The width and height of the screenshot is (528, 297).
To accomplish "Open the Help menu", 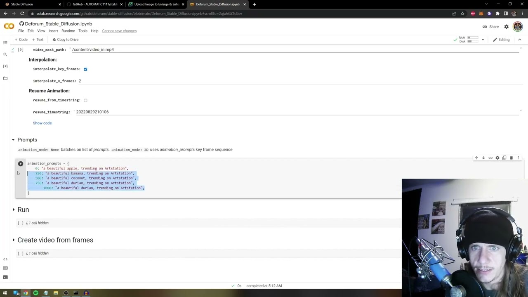I will click(x=94, y=31).
